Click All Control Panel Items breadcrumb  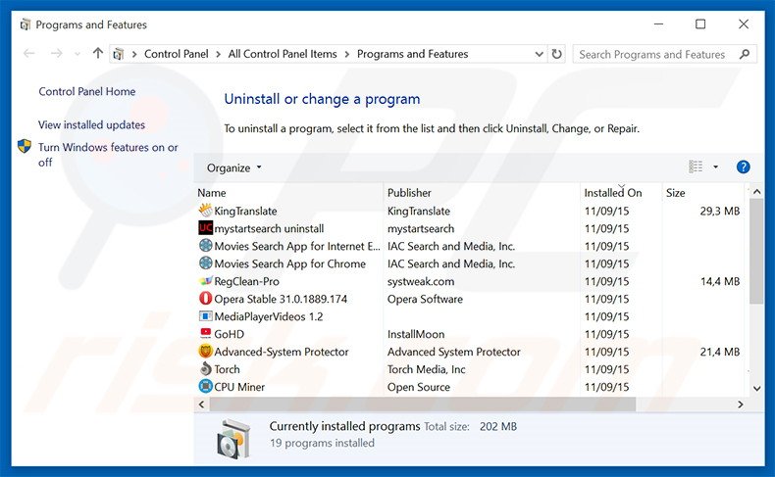click(283, 54)
